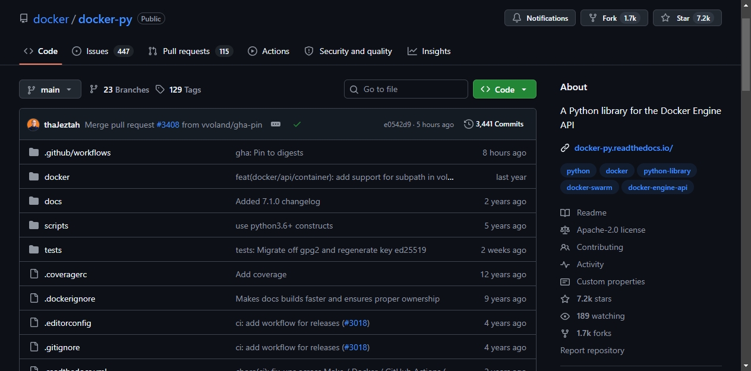Open thaJeztah's avatar image

(33, 124)
